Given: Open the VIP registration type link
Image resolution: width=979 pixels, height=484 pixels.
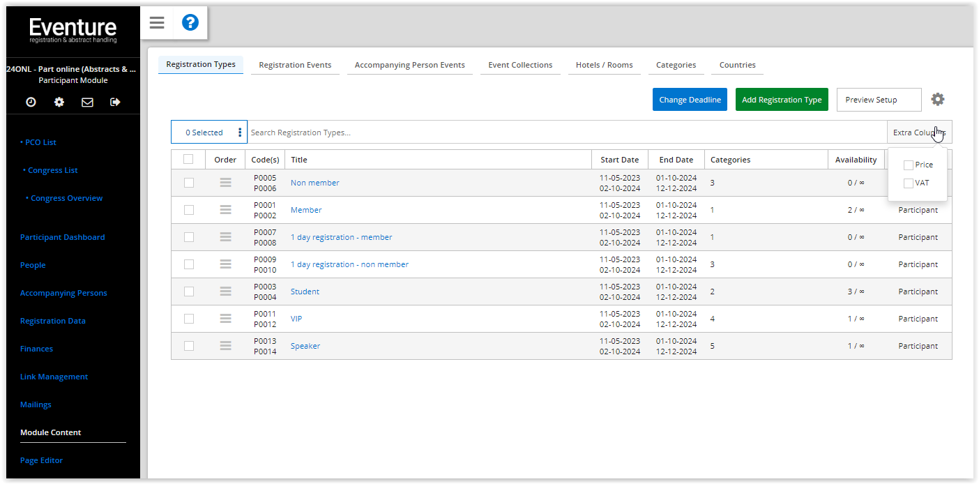Looking at the screenshot, I should 296,318.
